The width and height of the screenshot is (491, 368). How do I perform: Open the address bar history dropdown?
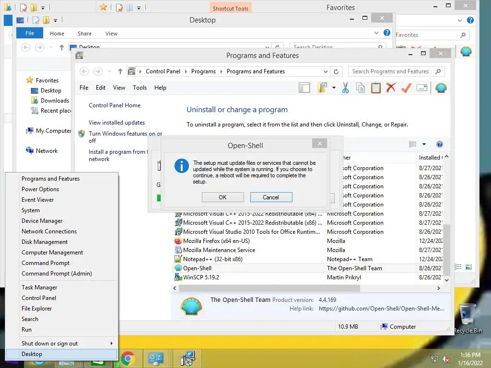tap(326, 71)
